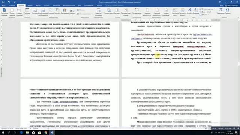Open the Page Number (Номер страницы) dropdown
This screenshot has width=240, height=135.
tap(166, 12)
